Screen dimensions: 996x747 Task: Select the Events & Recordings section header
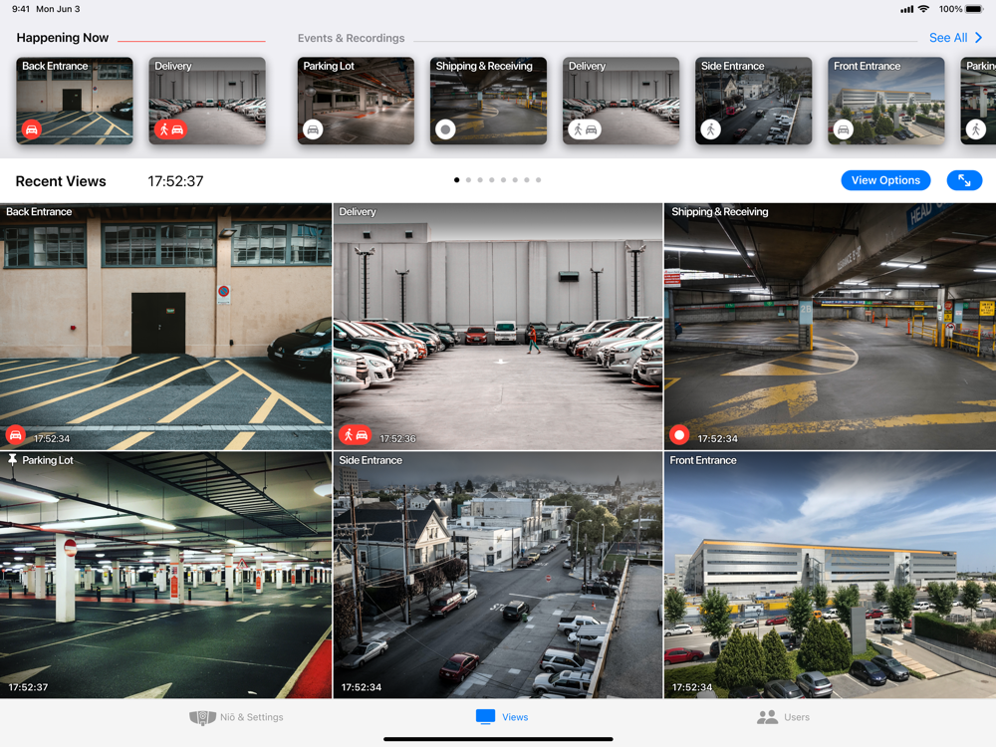point(351,38)
